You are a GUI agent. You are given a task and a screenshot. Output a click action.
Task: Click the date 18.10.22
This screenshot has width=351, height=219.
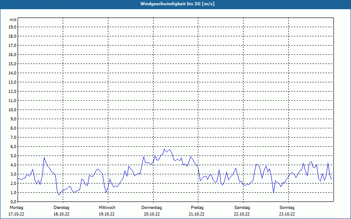(61, 214)
